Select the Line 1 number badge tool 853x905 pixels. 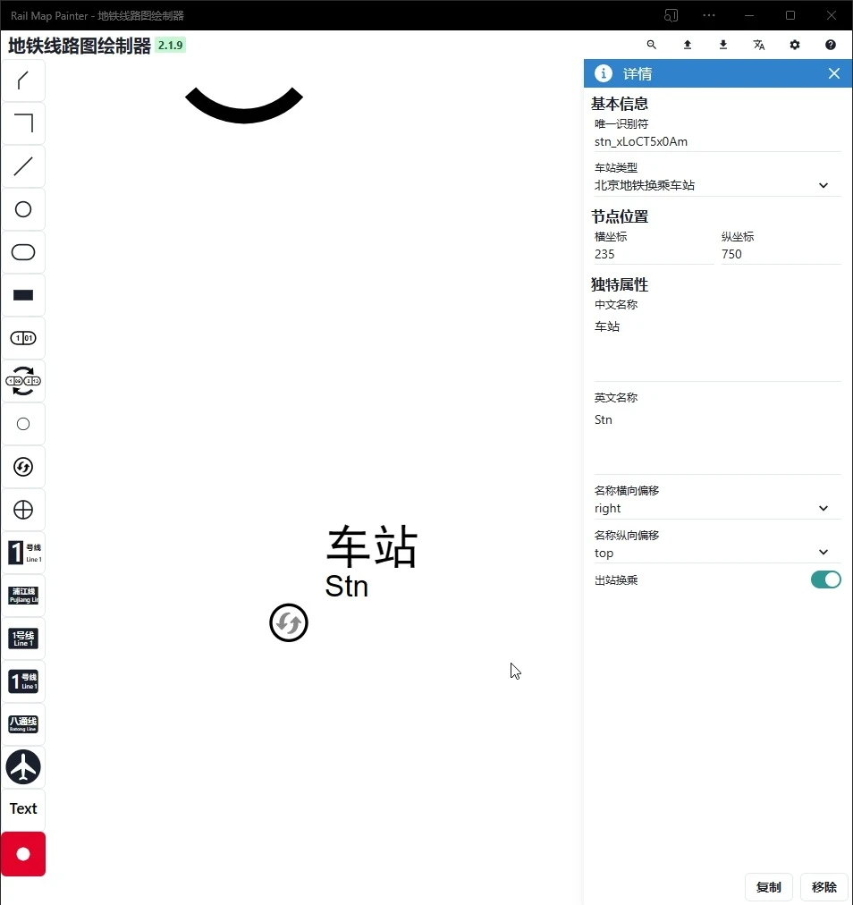(x=23, y=553)
